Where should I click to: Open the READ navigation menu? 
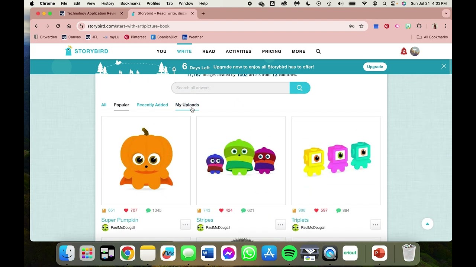coord(209,51)
